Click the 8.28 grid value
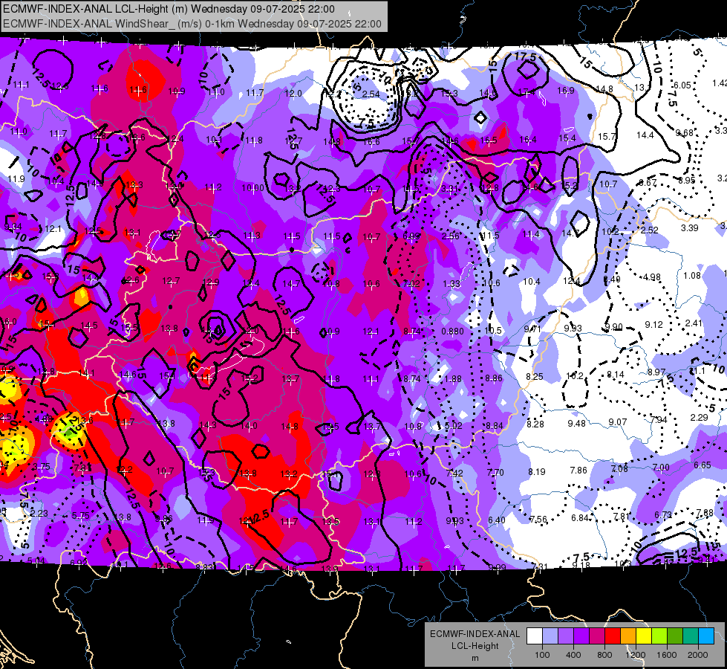The height and width of the screenshot is (669, 727). click(x=535, y=424)
